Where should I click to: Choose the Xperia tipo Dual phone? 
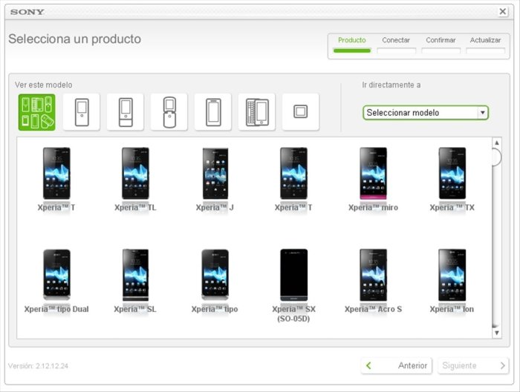(56, 275)
